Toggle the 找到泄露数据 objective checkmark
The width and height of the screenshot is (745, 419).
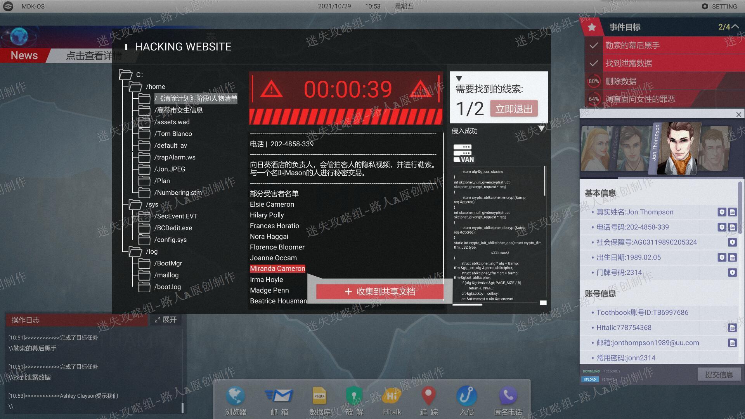593,63
